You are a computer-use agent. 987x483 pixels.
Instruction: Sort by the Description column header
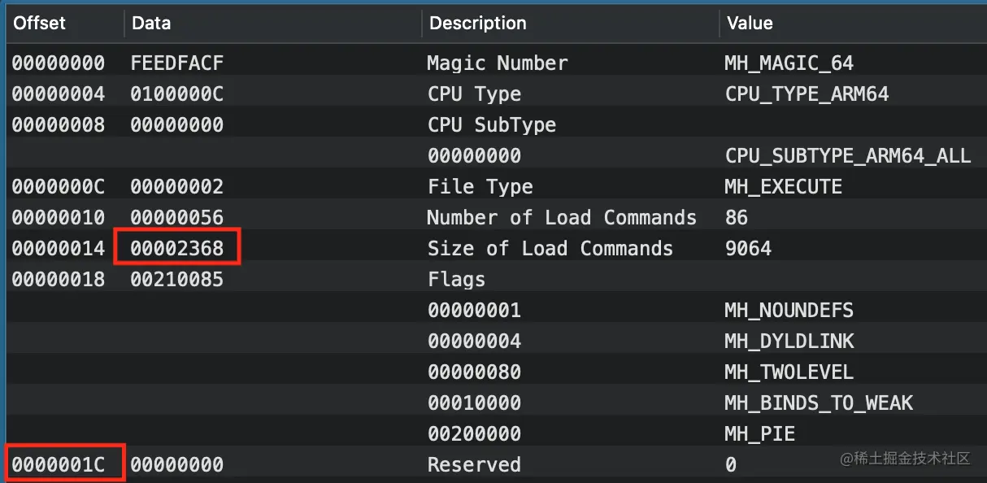coord(477,24)
